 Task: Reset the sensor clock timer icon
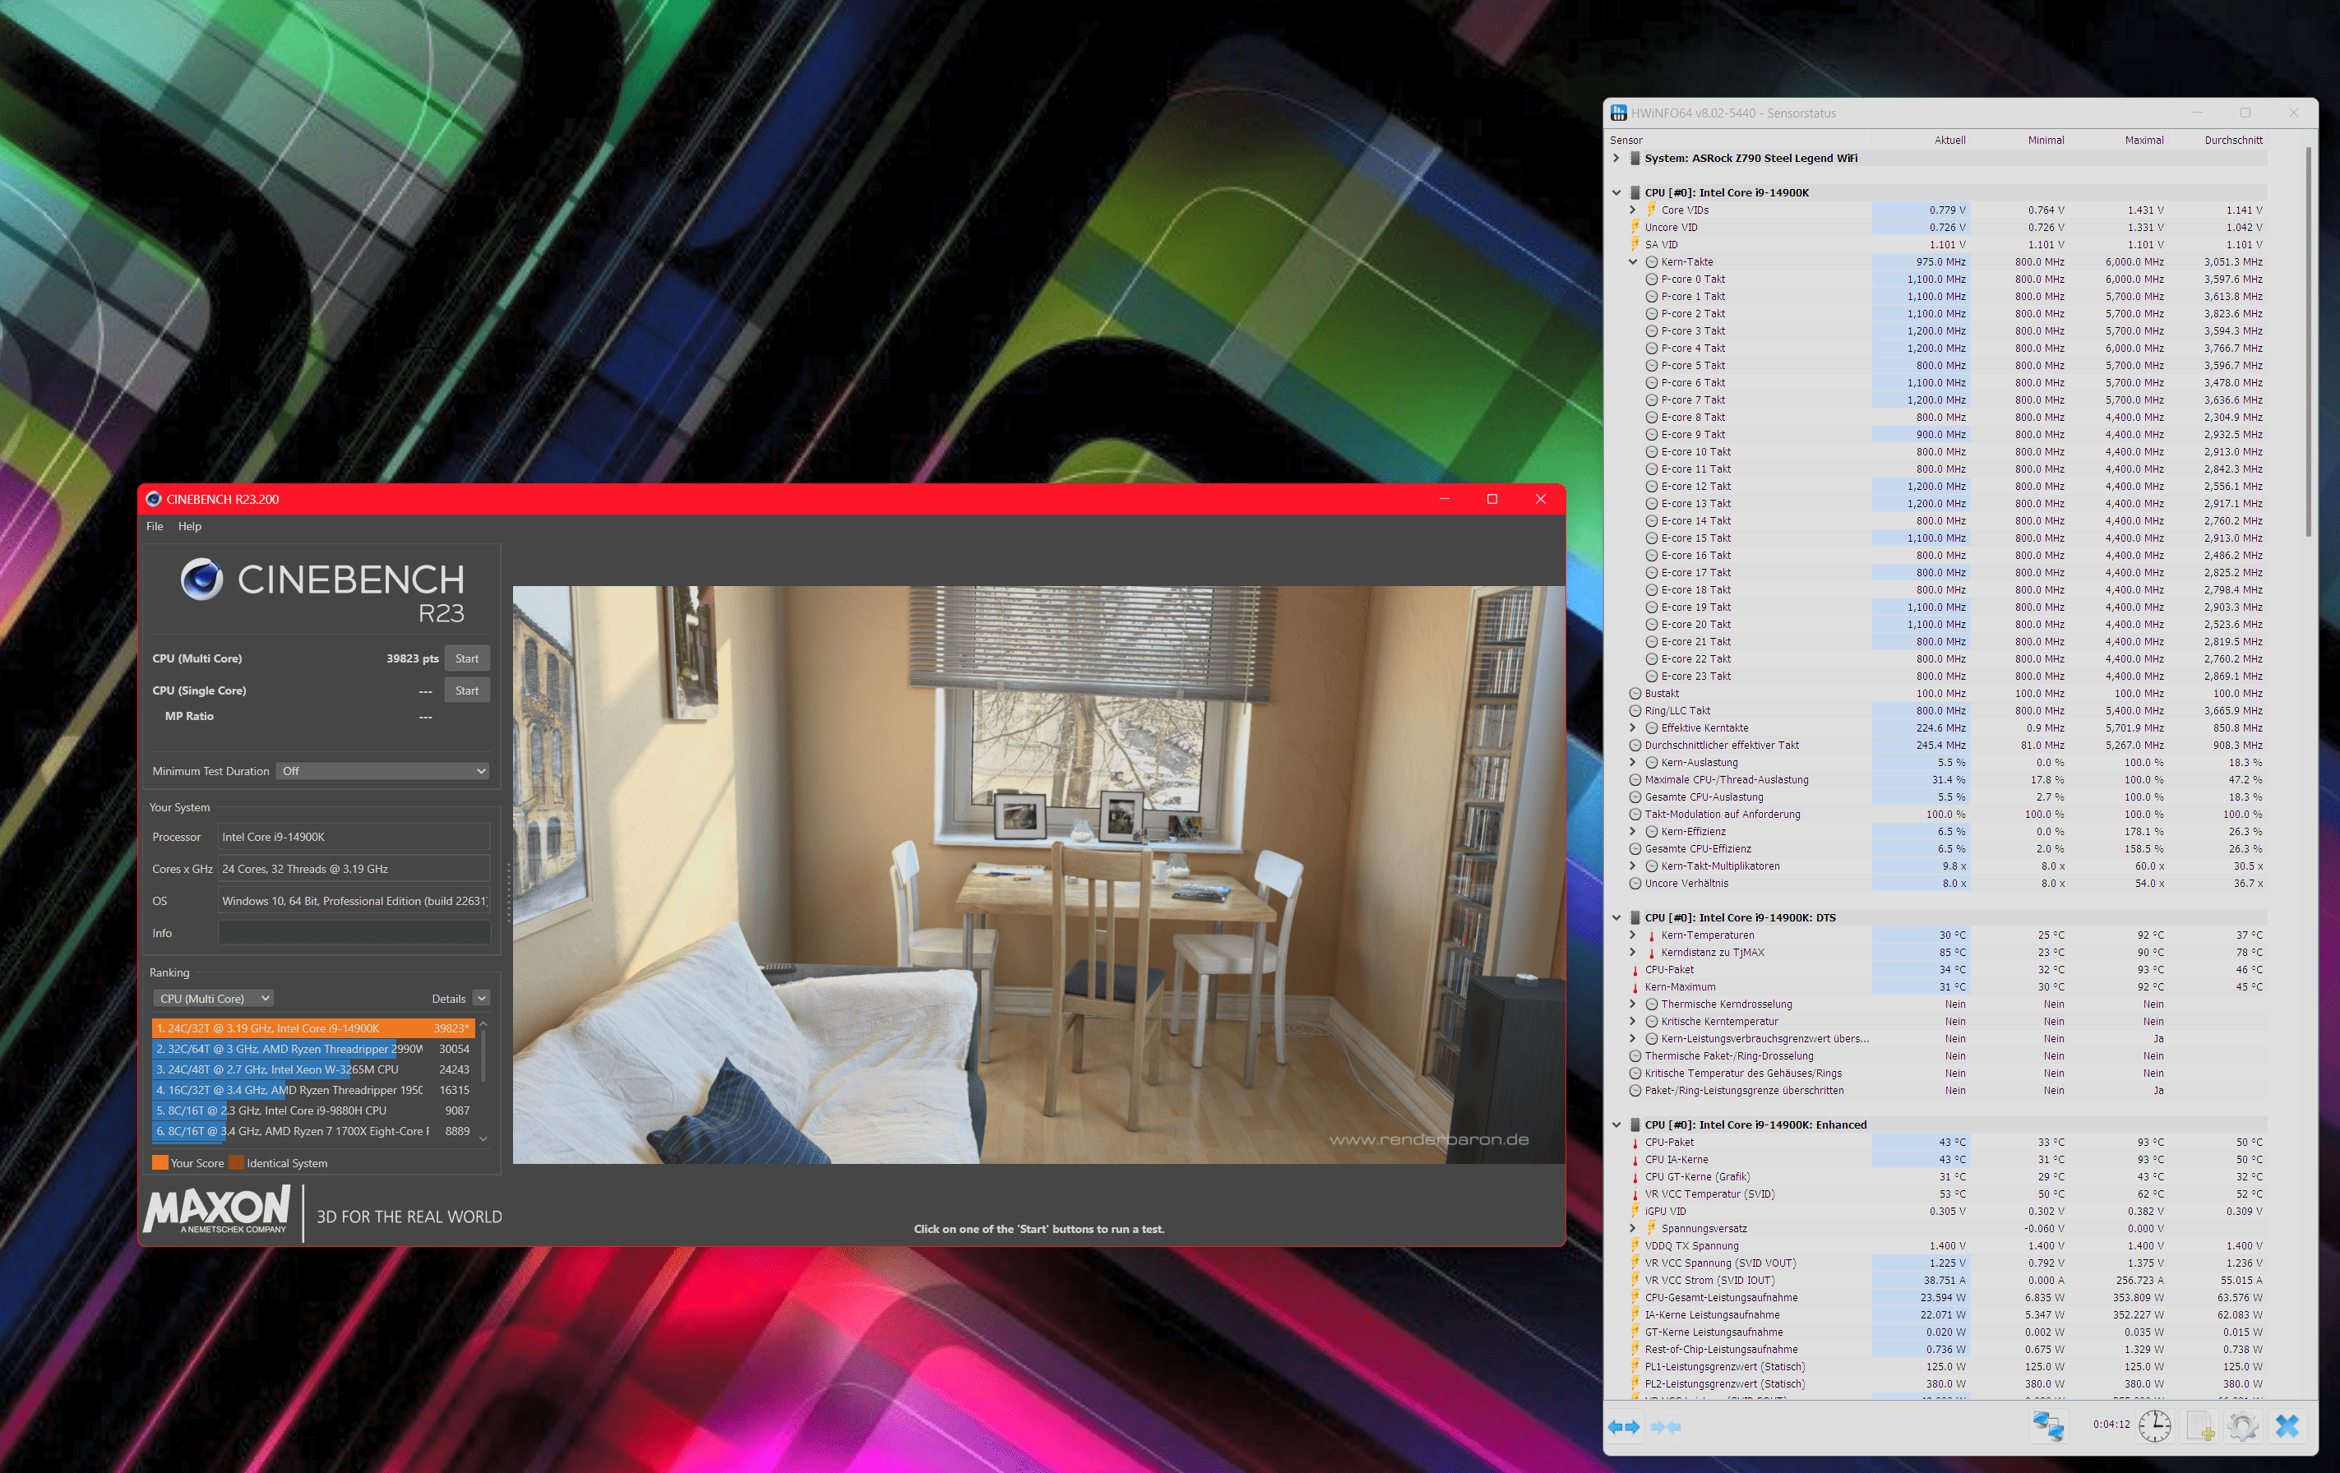click(x=2153, y=1425)
